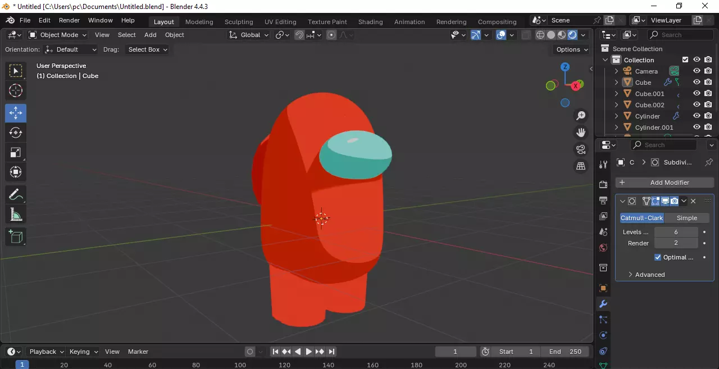Image resolution: width=719 pixels, height=369 pixels.
Task: Click the zoom view magnifier icon
Action: click(x=581, y=116)
